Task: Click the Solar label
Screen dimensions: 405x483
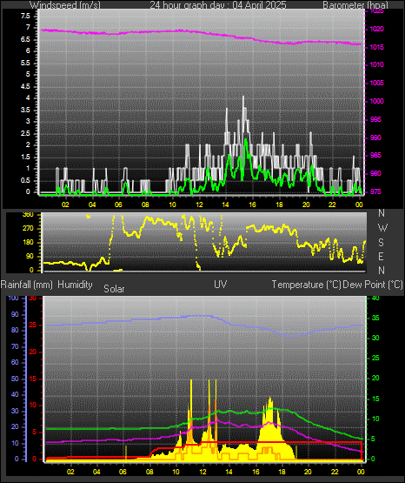Action: (114, 289)
